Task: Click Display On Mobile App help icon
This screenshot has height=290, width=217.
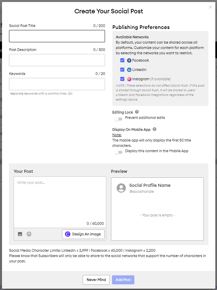Action: pyautogui.click(x=155, y=129)
